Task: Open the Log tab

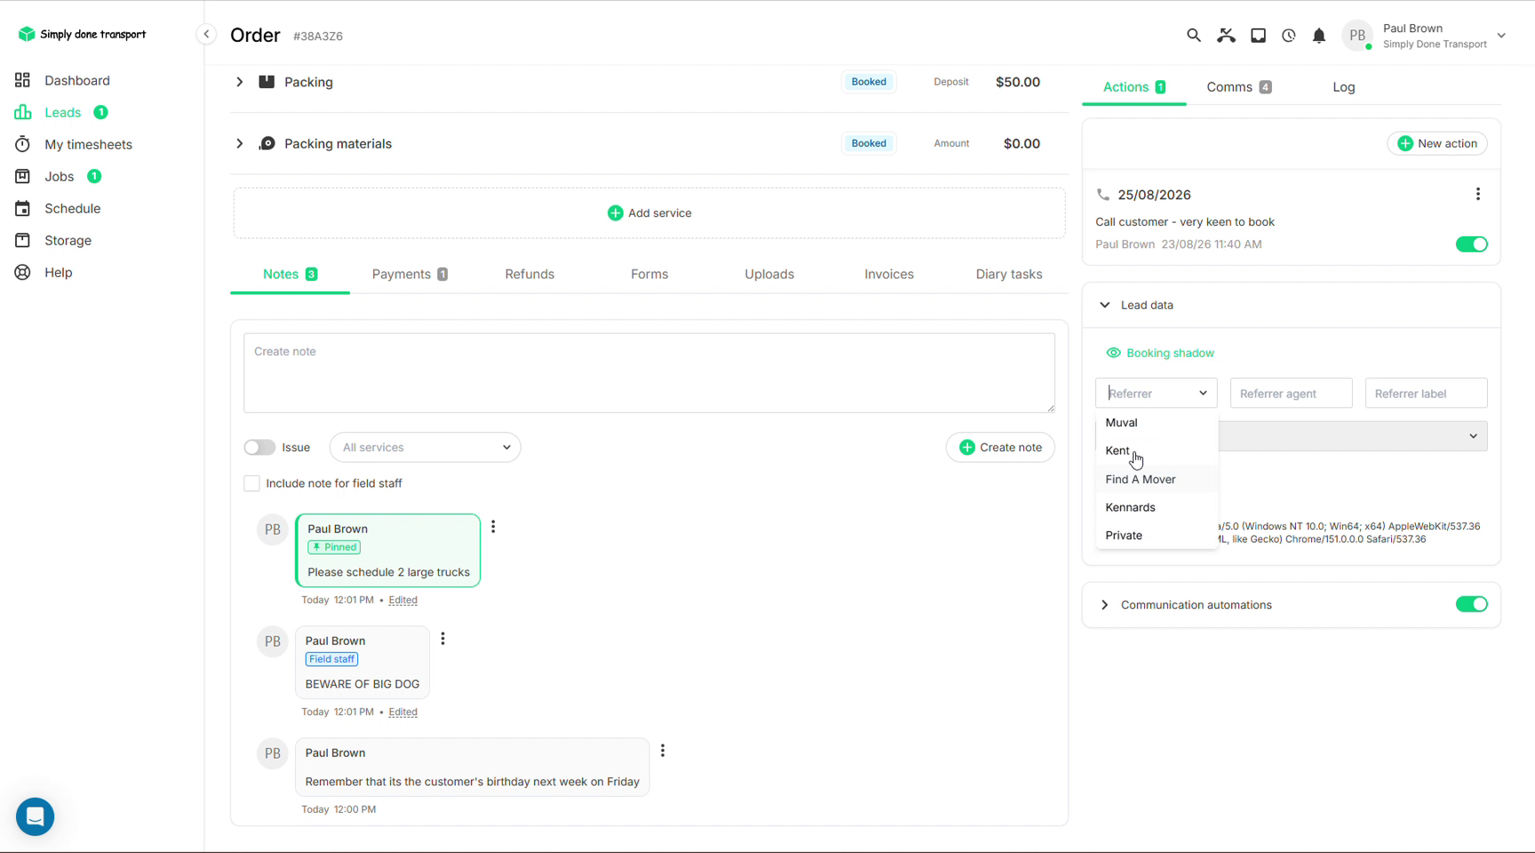Action: (x=1343, y=87)
